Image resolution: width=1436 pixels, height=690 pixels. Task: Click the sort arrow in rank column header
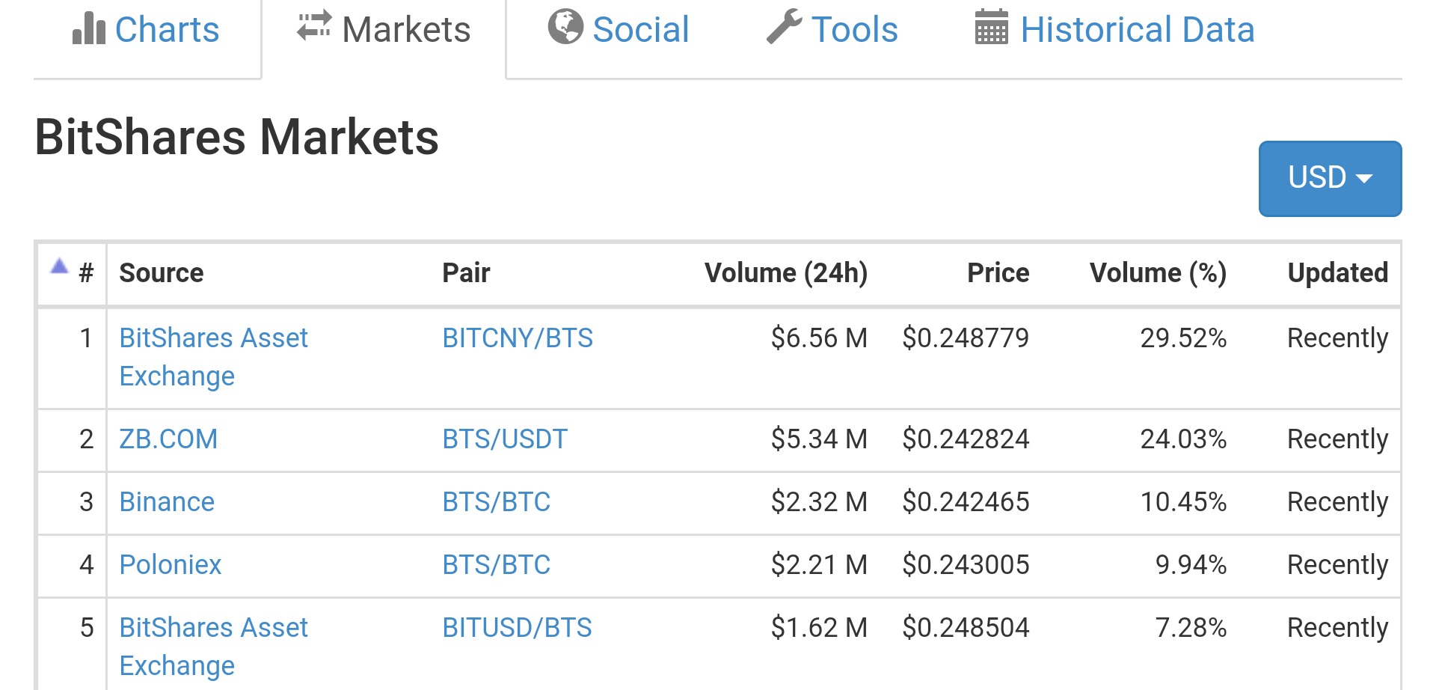[x=59, y=266]
